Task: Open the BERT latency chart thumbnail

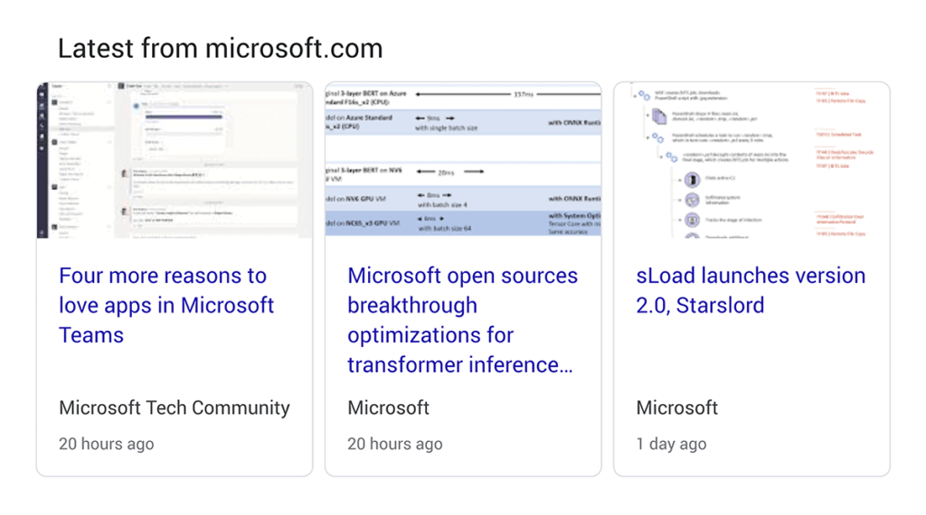Action: 463,161
